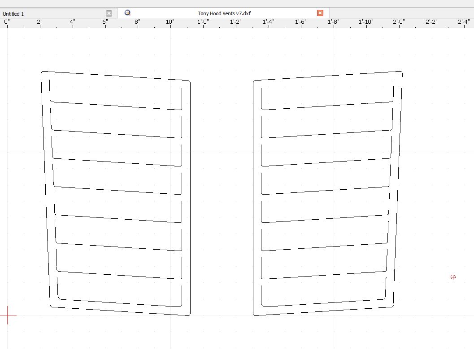Close the Untitled 1 document tab

(x=109, y=13)
